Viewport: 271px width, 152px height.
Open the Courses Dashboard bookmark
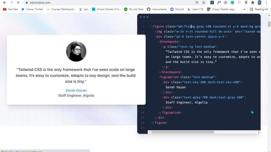coord(61,9)
